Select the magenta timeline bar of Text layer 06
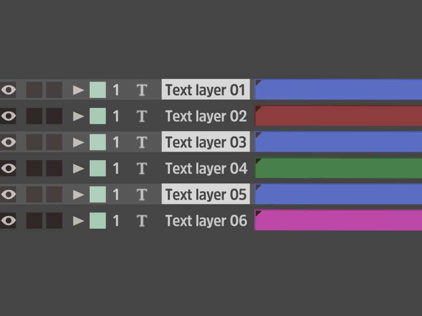Image resolution: width=422 pixels, height=316 pixels. (x=338, y=221)
